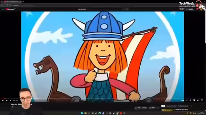Enter fullscreen video mode

tap(202, 100)
